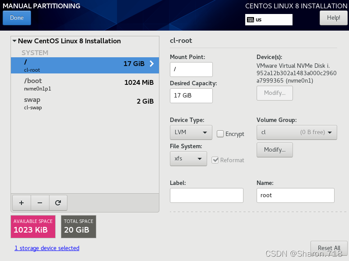Click the SYSTEM section header

(35, 52)
